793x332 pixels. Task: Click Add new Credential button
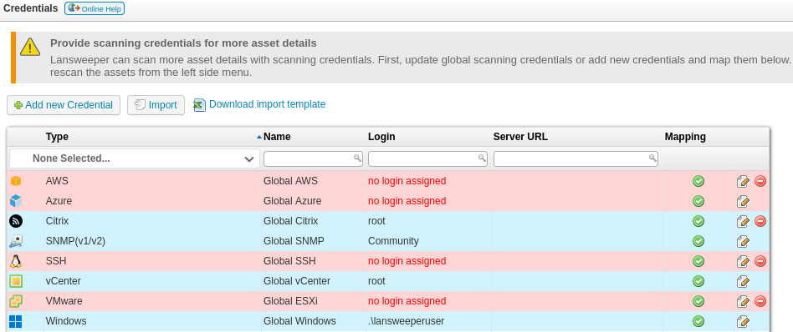64,105
